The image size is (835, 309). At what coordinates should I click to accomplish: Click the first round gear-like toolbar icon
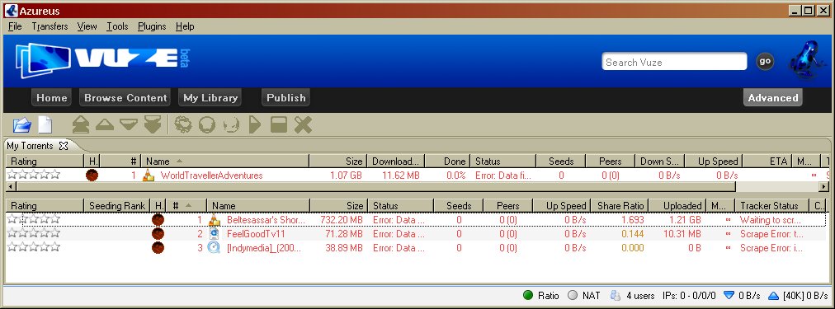[182, 125]
